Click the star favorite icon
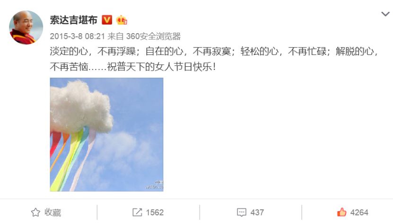The height and width of the screenshot is (223, 393). point(35,213)
